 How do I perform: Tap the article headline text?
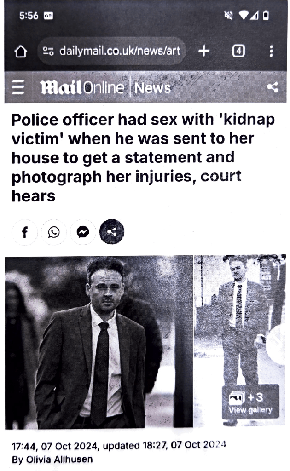pyautogui.click(x=143, y=157)
